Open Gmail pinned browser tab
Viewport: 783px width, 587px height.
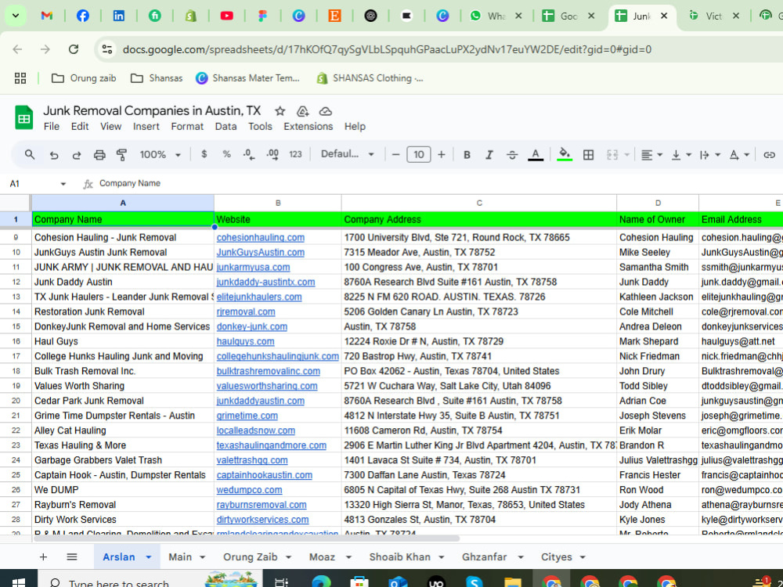47,16
